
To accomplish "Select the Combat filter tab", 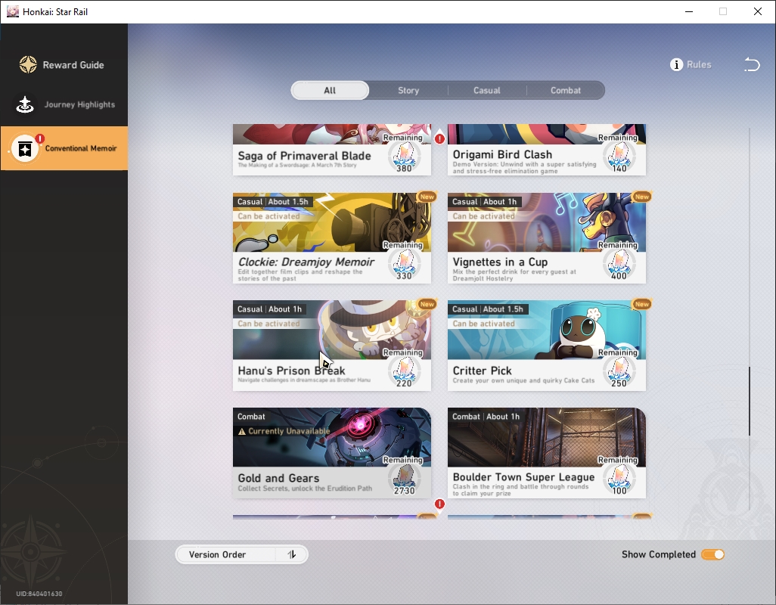I will point(566,91).
